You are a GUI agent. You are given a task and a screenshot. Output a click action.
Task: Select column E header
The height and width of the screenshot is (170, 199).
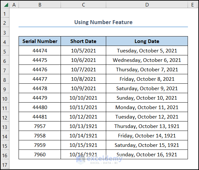(193, 5)
